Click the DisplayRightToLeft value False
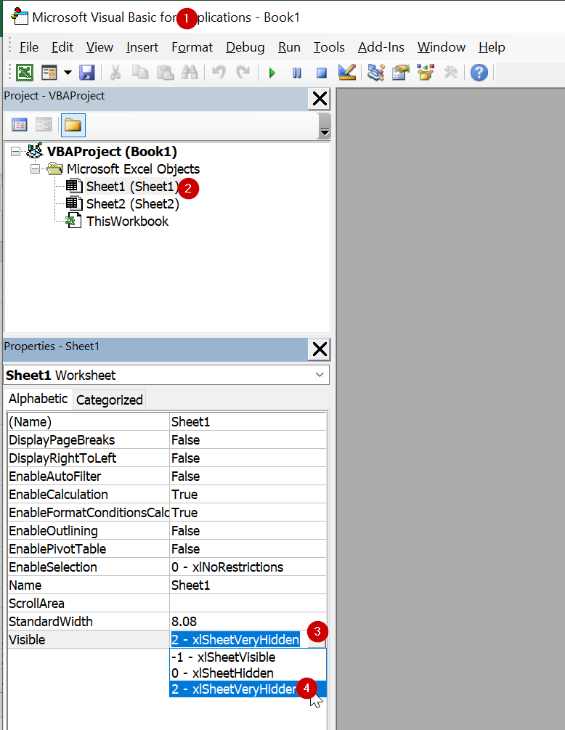 tap(248, 458)
